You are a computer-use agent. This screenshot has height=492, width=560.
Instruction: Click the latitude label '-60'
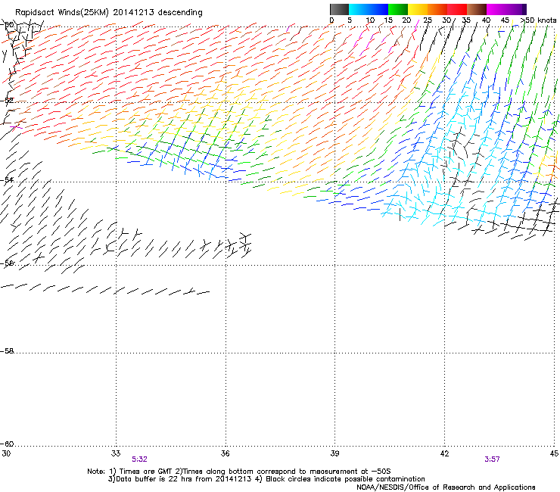[7, 444]
